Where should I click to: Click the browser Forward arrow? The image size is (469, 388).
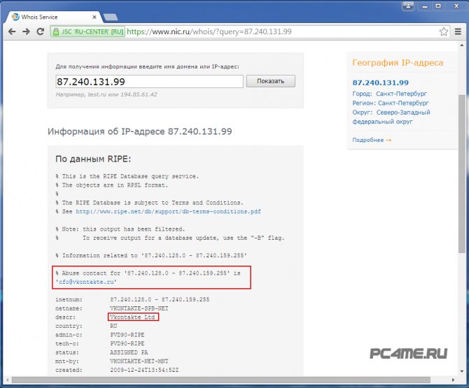coord(26,31)
